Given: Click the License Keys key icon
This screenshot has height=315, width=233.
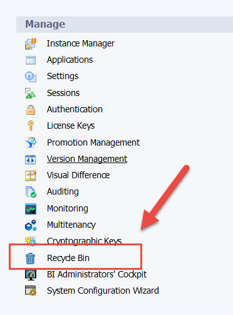Looking at the screenshot, I should click(31, 125).
